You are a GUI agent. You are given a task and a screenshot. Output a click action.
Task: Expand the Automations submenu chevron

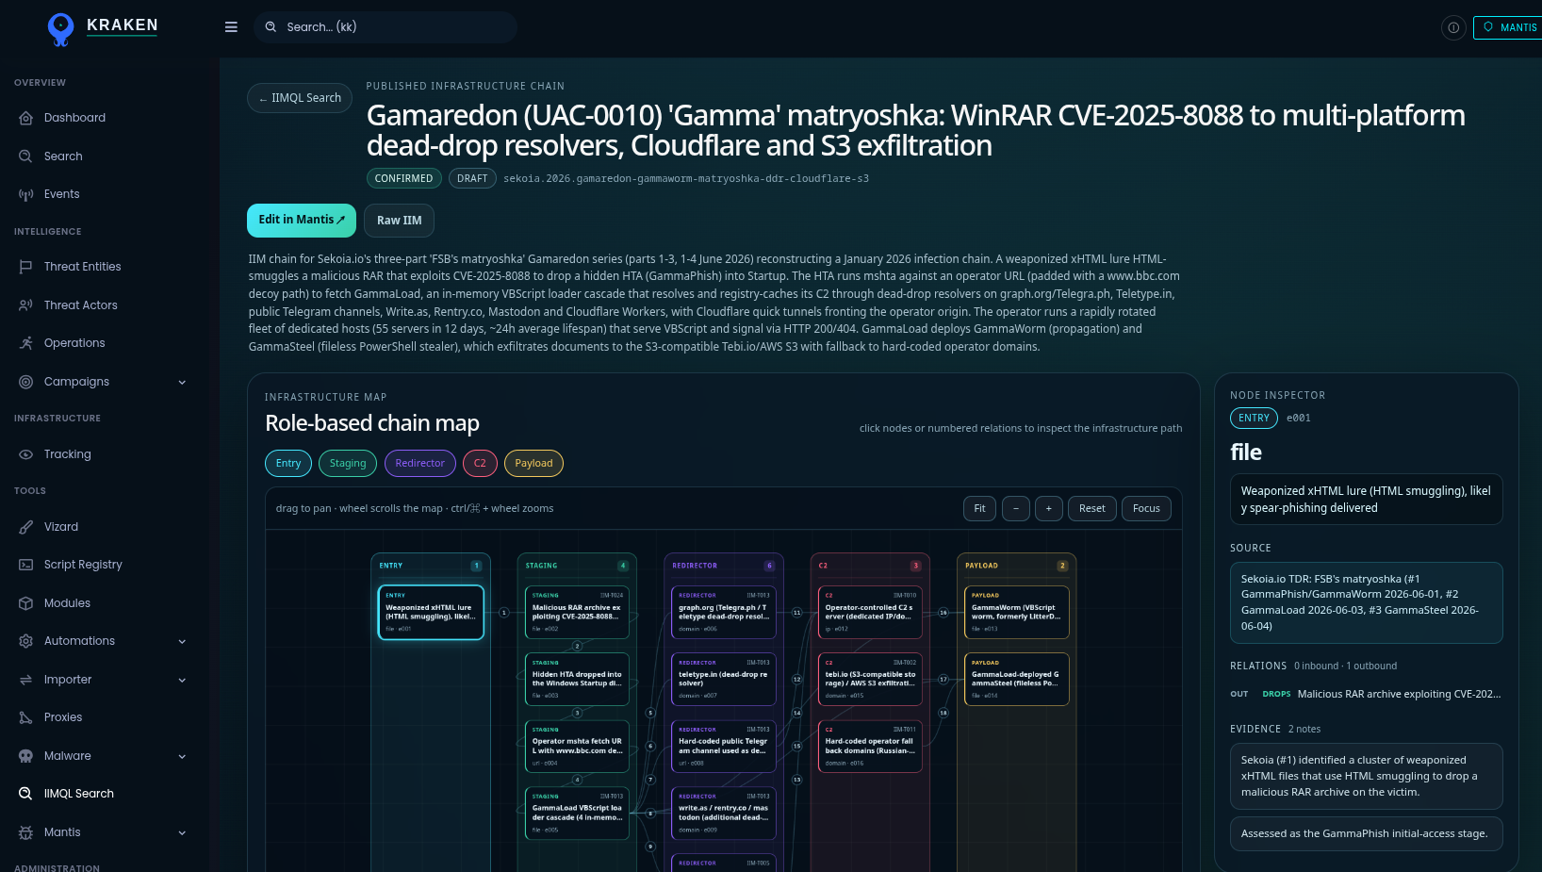tap(182, 641)
